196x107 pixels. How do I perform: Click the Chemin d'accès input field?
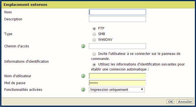[x=117, y=46]
